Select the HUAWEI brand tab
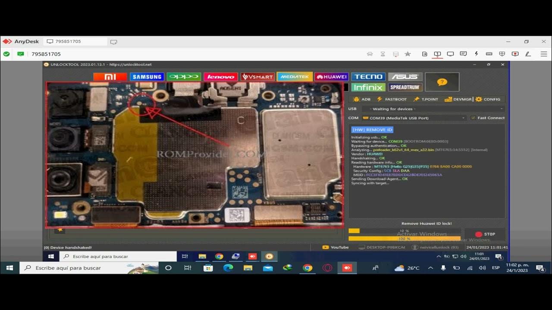 (x=331, y=77)
